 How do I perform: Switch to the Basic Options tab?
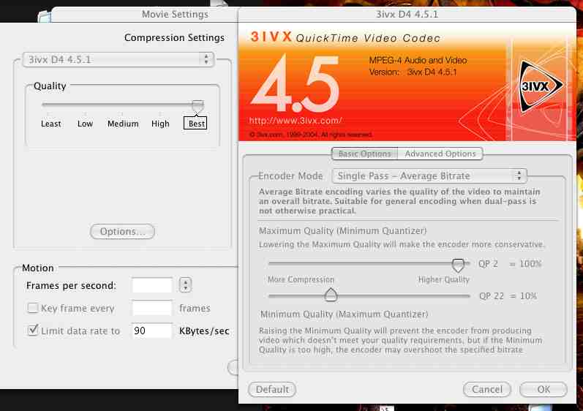click(364, 154)
